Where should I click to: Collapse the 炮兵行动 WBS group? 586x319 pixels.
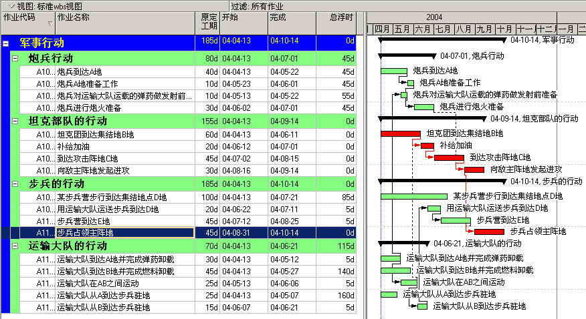(x=15, y=59)
